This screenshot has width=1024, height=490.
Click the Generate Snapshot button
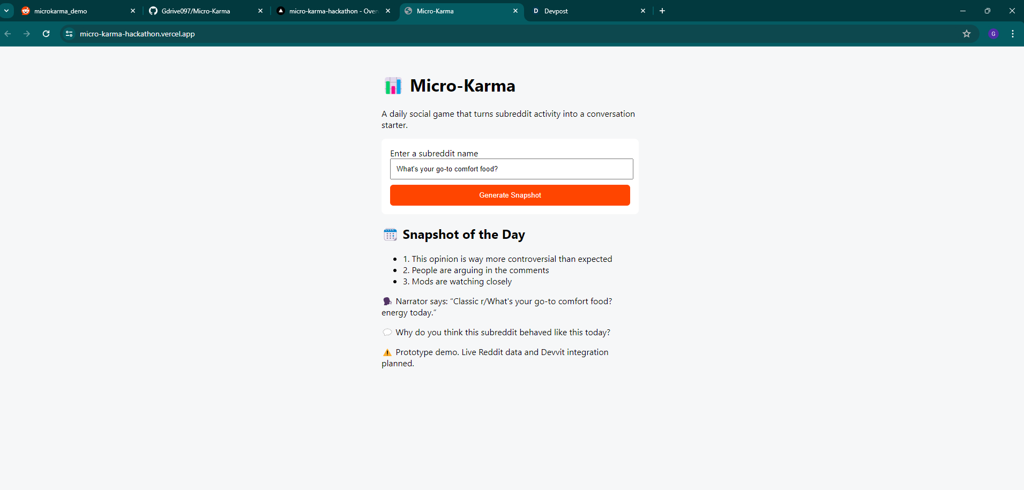(x=510, y=195)
